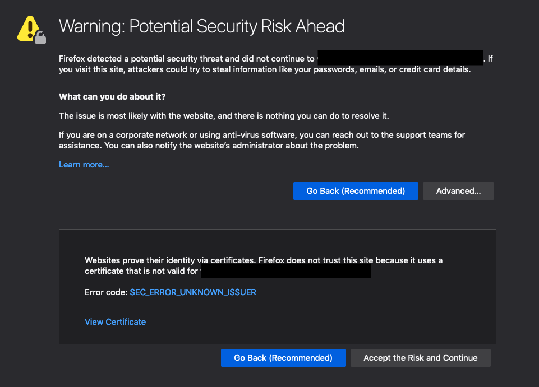
Task: Click the 'Warning: Potential Security Risk Ahead' title
Action: pos(201,26)
